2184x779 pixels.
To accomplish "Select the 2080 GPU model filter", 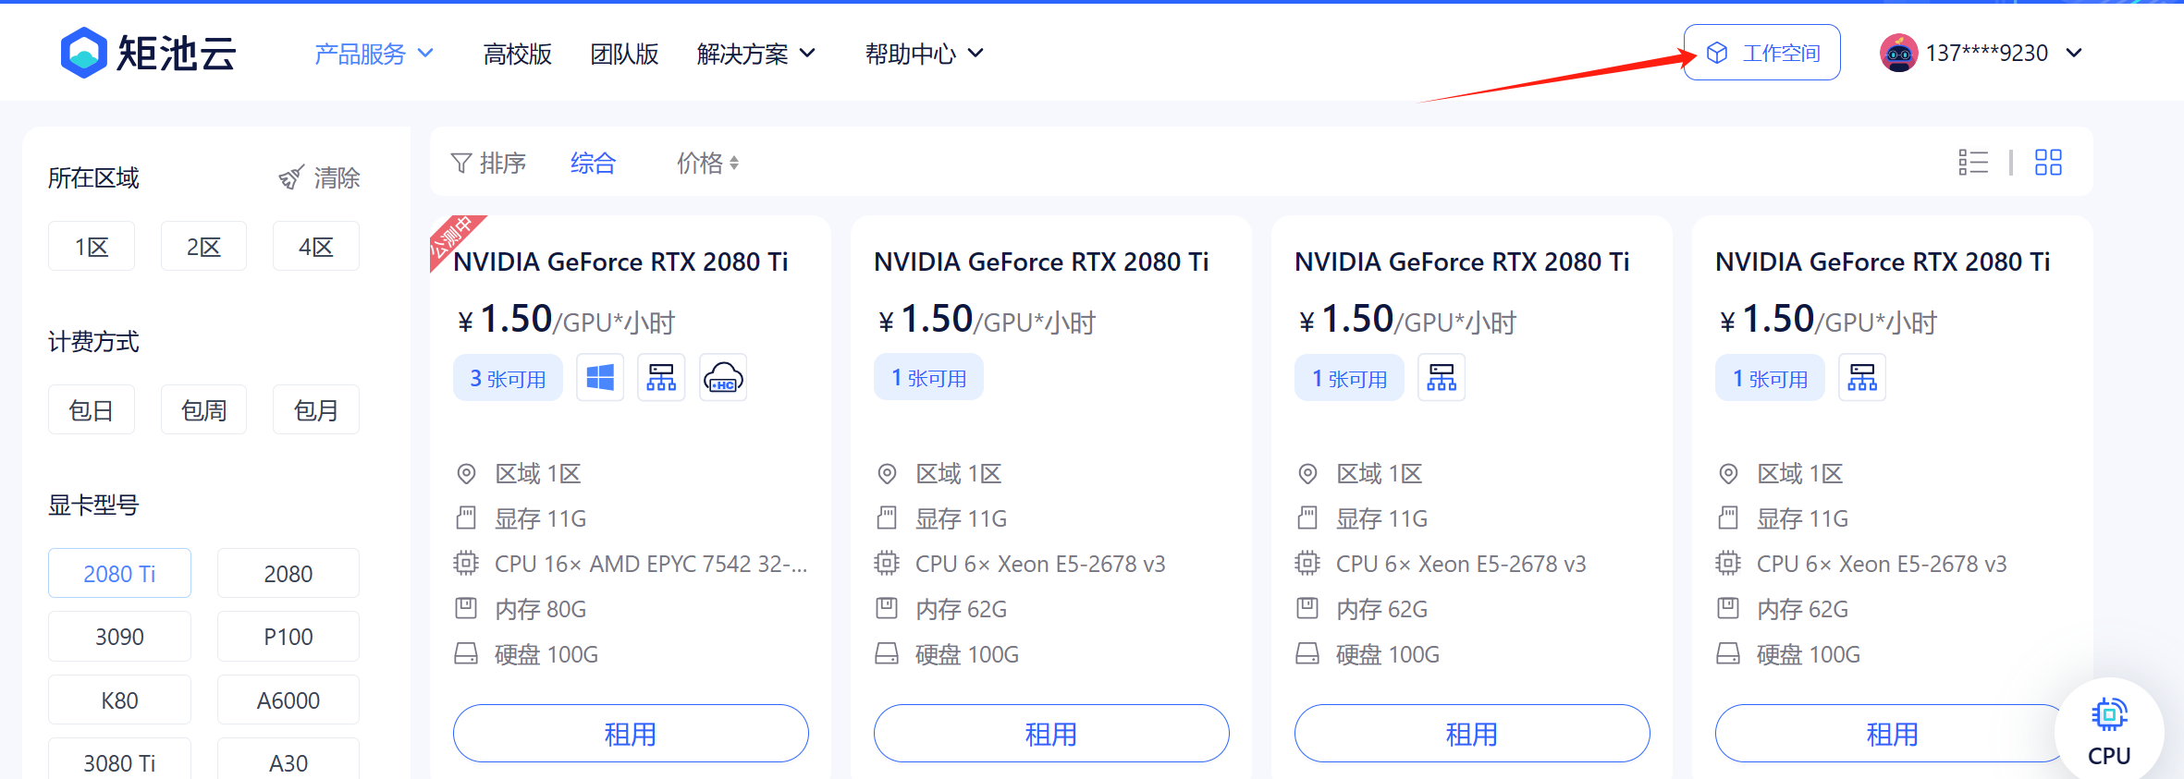I will tap(288, 573).
